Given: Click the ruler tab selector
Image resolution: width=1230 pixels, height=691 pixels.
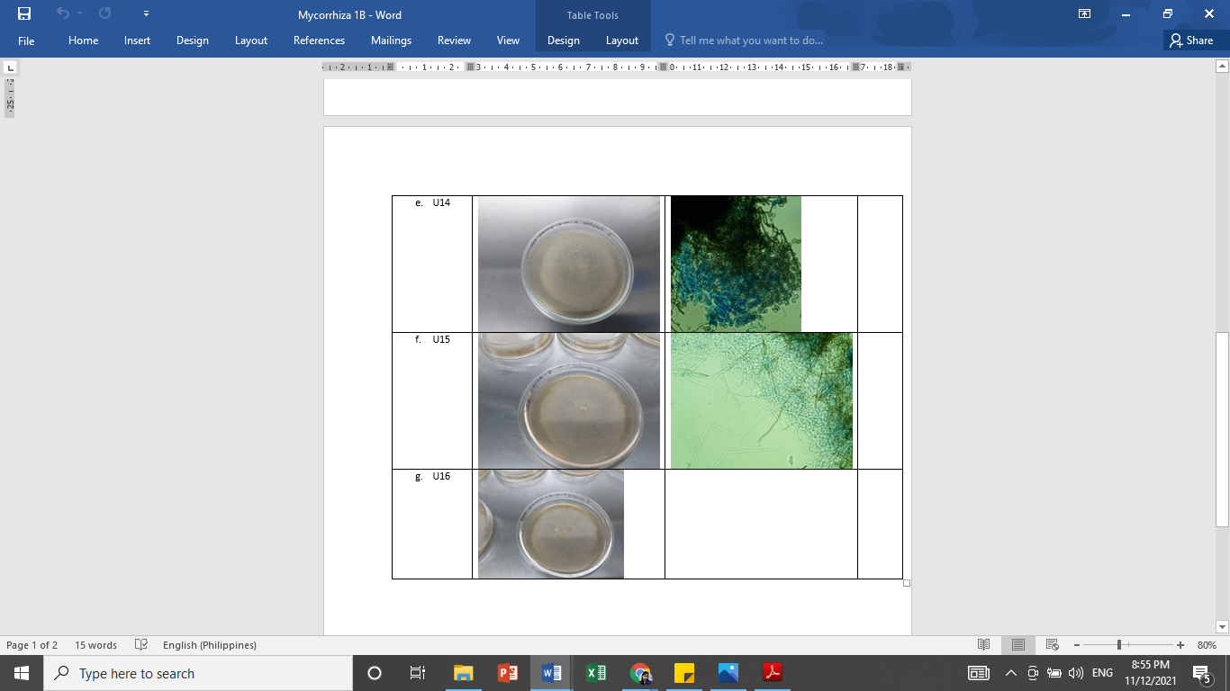Looking at the screenshot, I should (x=10, y=67).
